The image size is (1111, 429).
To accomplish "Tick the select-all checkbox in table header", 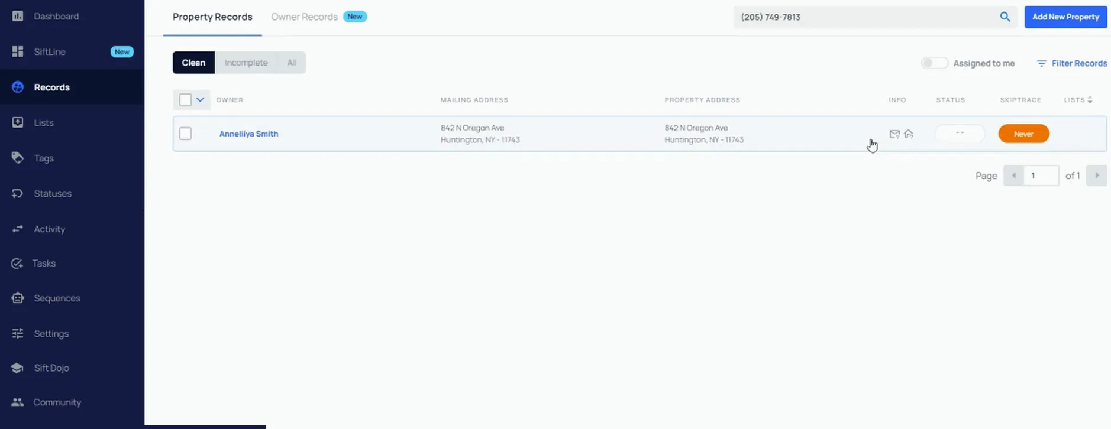I will click(185, 100).
